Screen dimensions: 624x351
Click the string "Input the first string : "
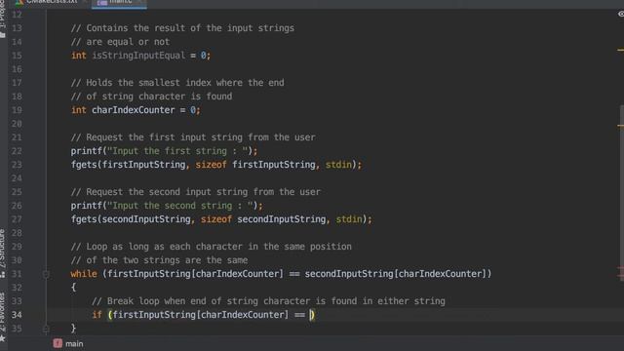tap(177, 151)
